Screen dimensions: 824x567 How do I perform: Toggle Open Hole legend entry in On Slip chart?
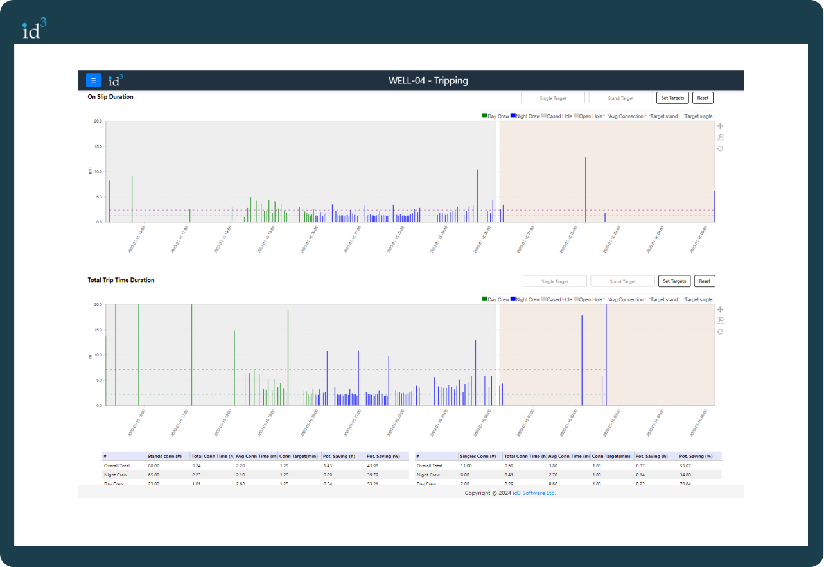point(588,116)
